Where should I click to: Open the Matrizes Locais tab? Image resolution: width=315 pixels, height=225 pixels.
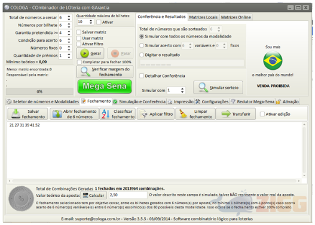point(203,17)
